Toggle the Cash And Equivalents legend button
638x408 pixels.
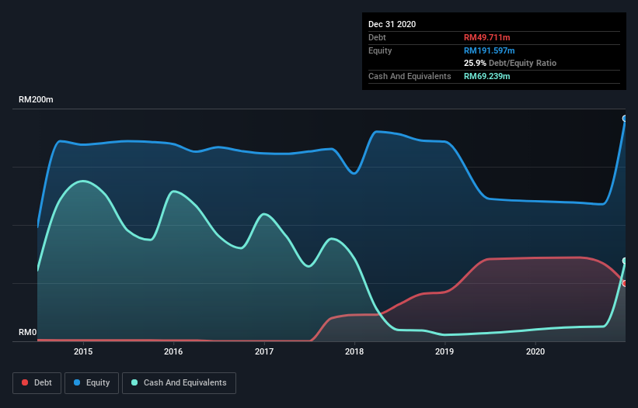click(179, 383)
